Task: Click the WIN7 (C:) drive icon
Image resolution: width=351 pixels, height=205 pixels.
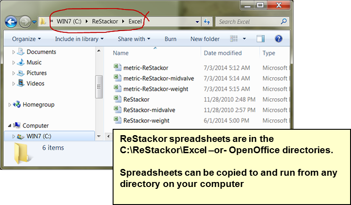Action: point(21,137)
